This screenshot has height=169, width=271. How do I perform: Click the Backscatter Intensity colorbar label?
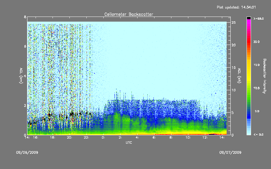265,76
